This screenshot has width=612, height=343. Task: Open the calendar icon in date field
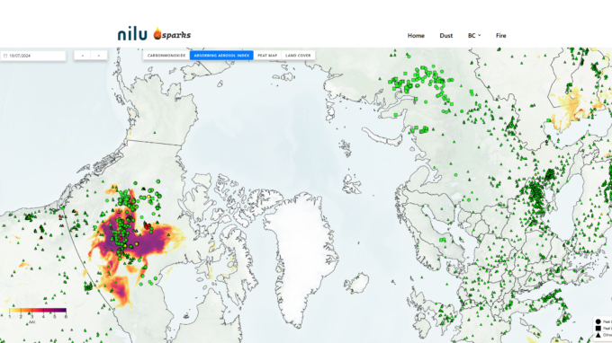click(5, 56)
